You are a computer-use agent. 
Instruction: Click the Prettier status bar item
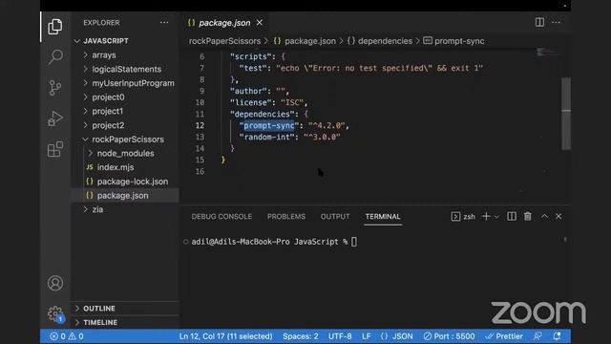[504, 336]
